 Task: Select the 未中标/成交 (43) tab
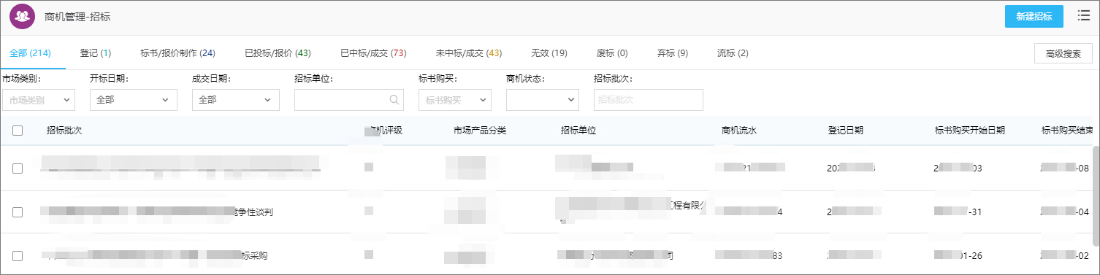pos(469,53)
